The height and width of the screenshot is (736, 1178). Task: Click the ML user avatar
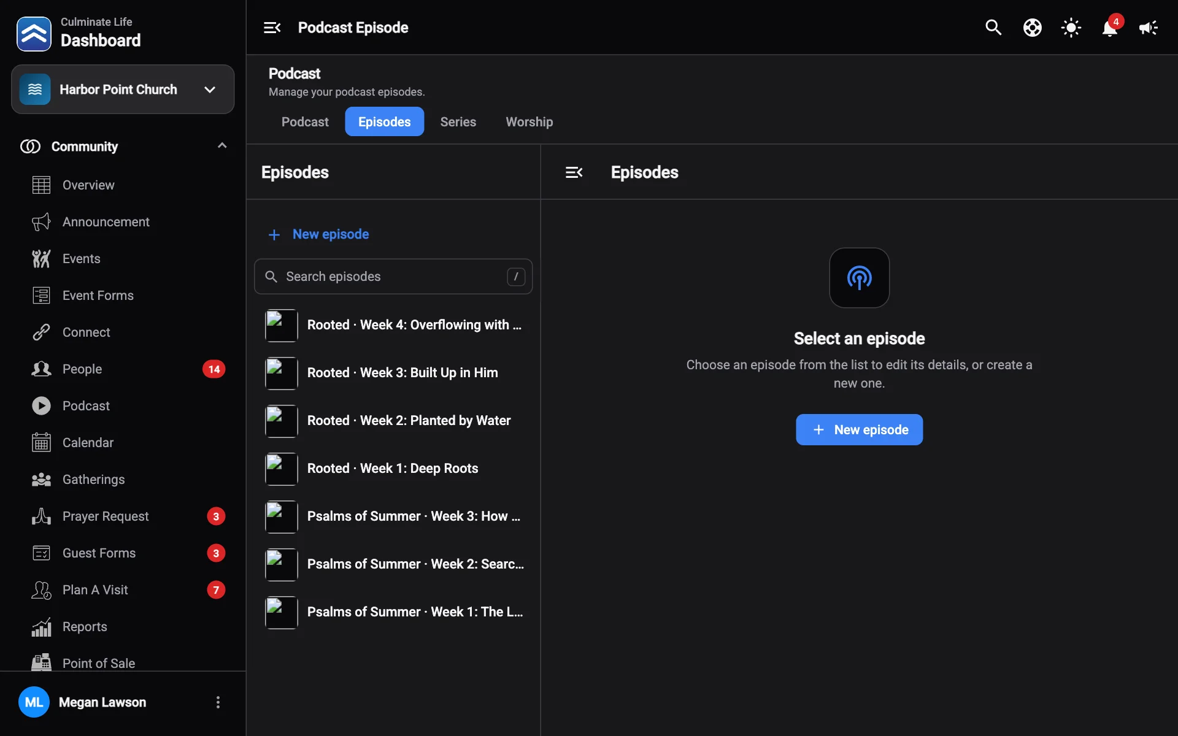click(34, 702)
